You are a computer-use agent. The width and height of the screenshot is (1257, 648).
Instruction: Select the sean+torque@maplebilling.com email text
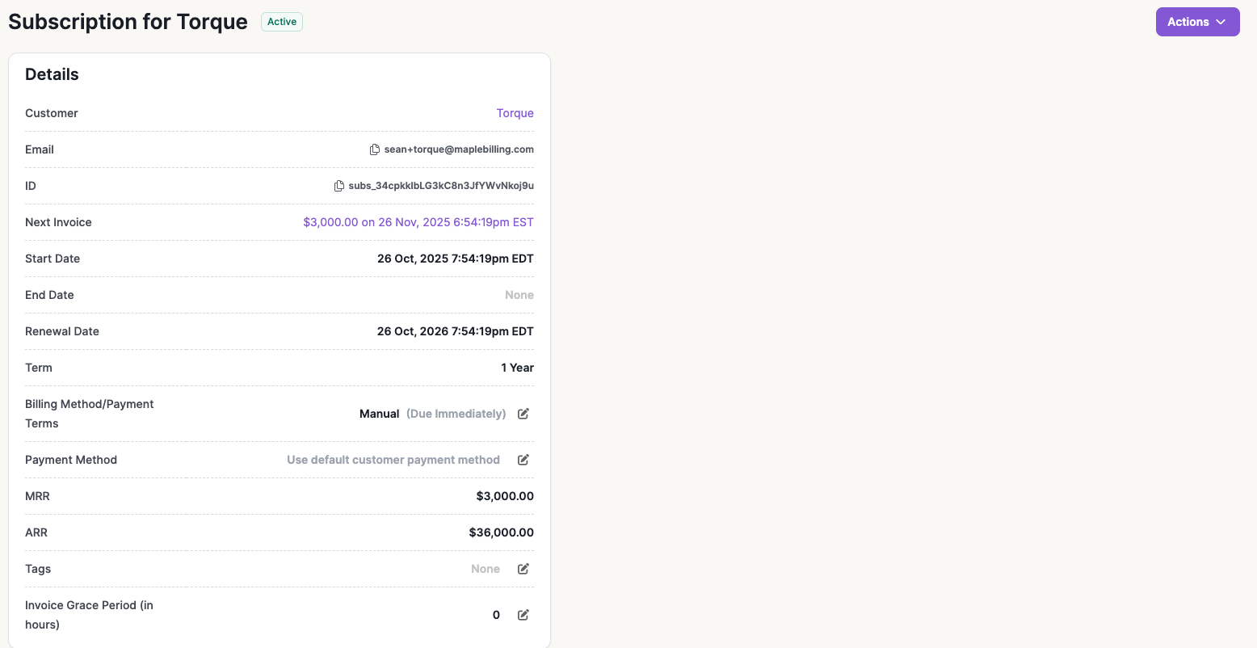(459, 149)
